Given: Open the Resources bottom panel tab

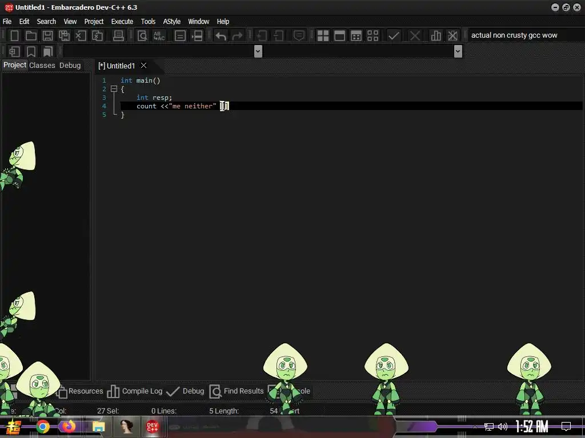Looking at the screenshot, I should click(79, 391).
